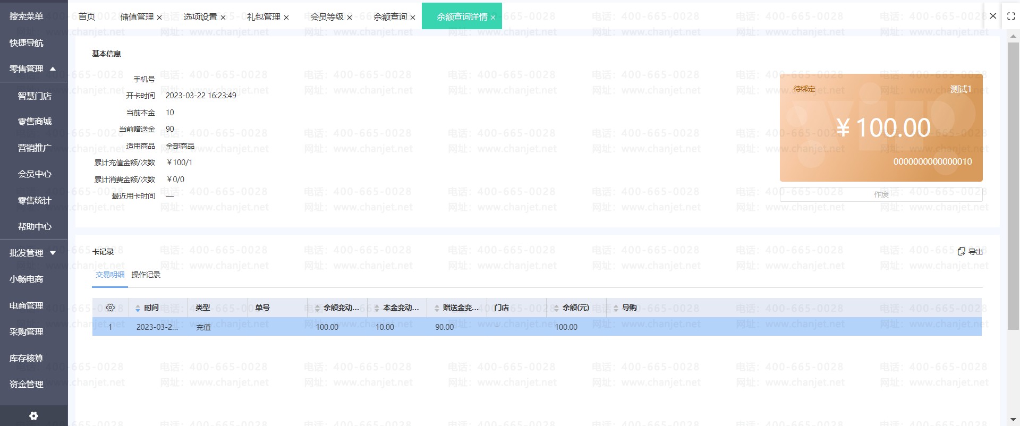Switch to the 储值管理 tab

pos(137,16)
